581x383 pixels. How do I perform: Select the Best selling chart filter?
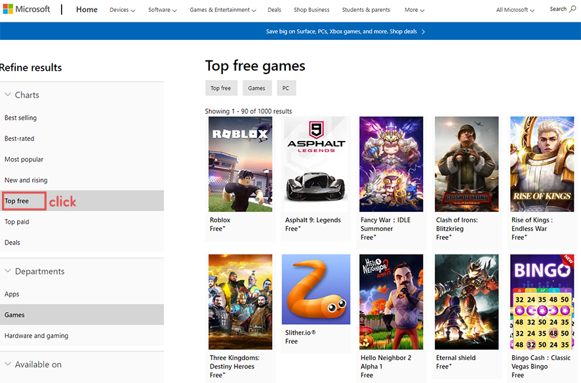(20, 118)
